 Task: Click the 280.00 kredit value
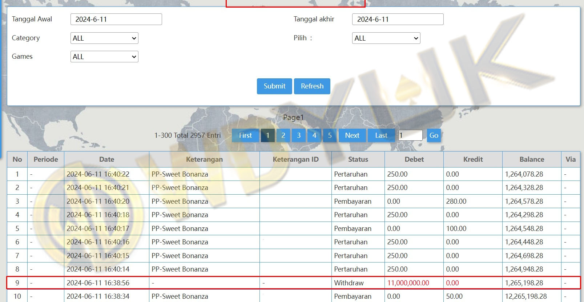[456, 201]
